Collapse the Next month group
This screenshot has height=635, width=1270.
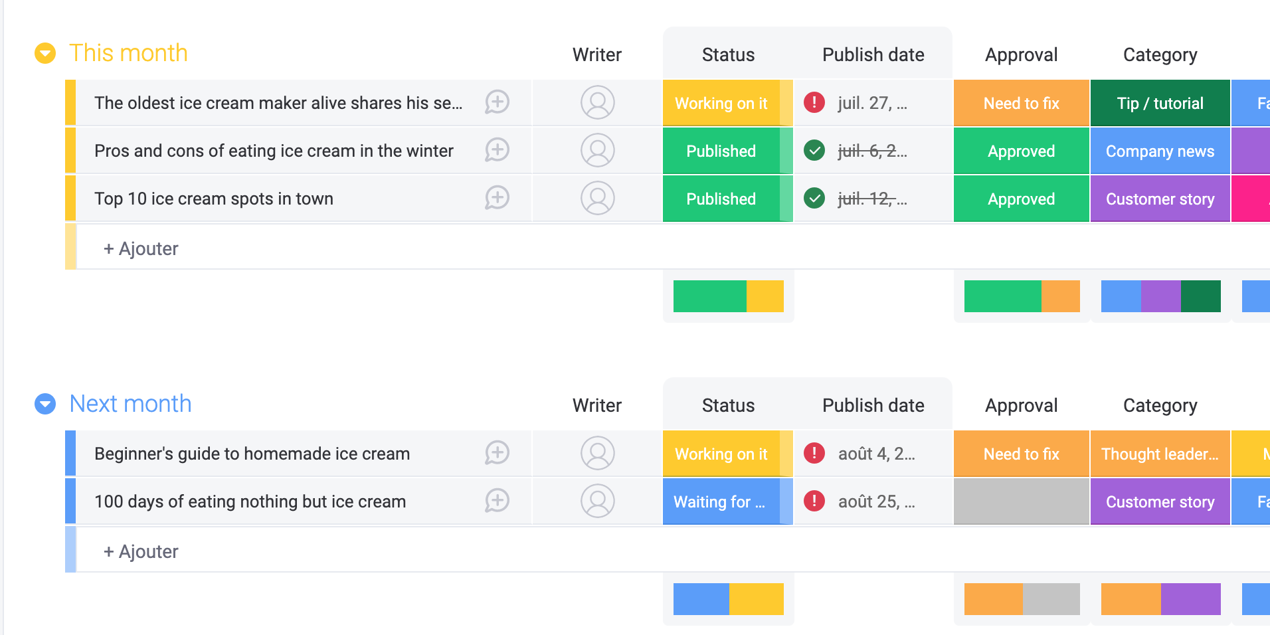[x=45, y=404]
